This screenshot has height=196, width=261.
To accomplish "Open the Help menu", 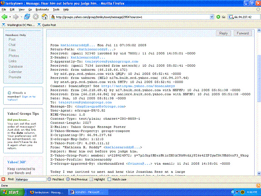I will (x=66, y=10).
